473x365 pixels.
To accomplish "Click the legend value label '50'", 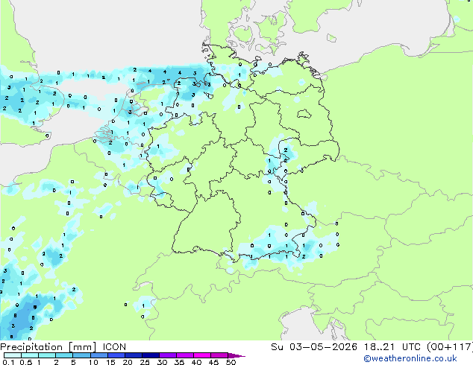I will (231, 362).
